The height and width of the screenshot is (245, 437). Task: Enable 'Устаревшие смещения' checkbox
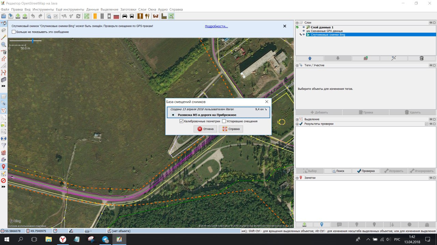tap(224, 121)
